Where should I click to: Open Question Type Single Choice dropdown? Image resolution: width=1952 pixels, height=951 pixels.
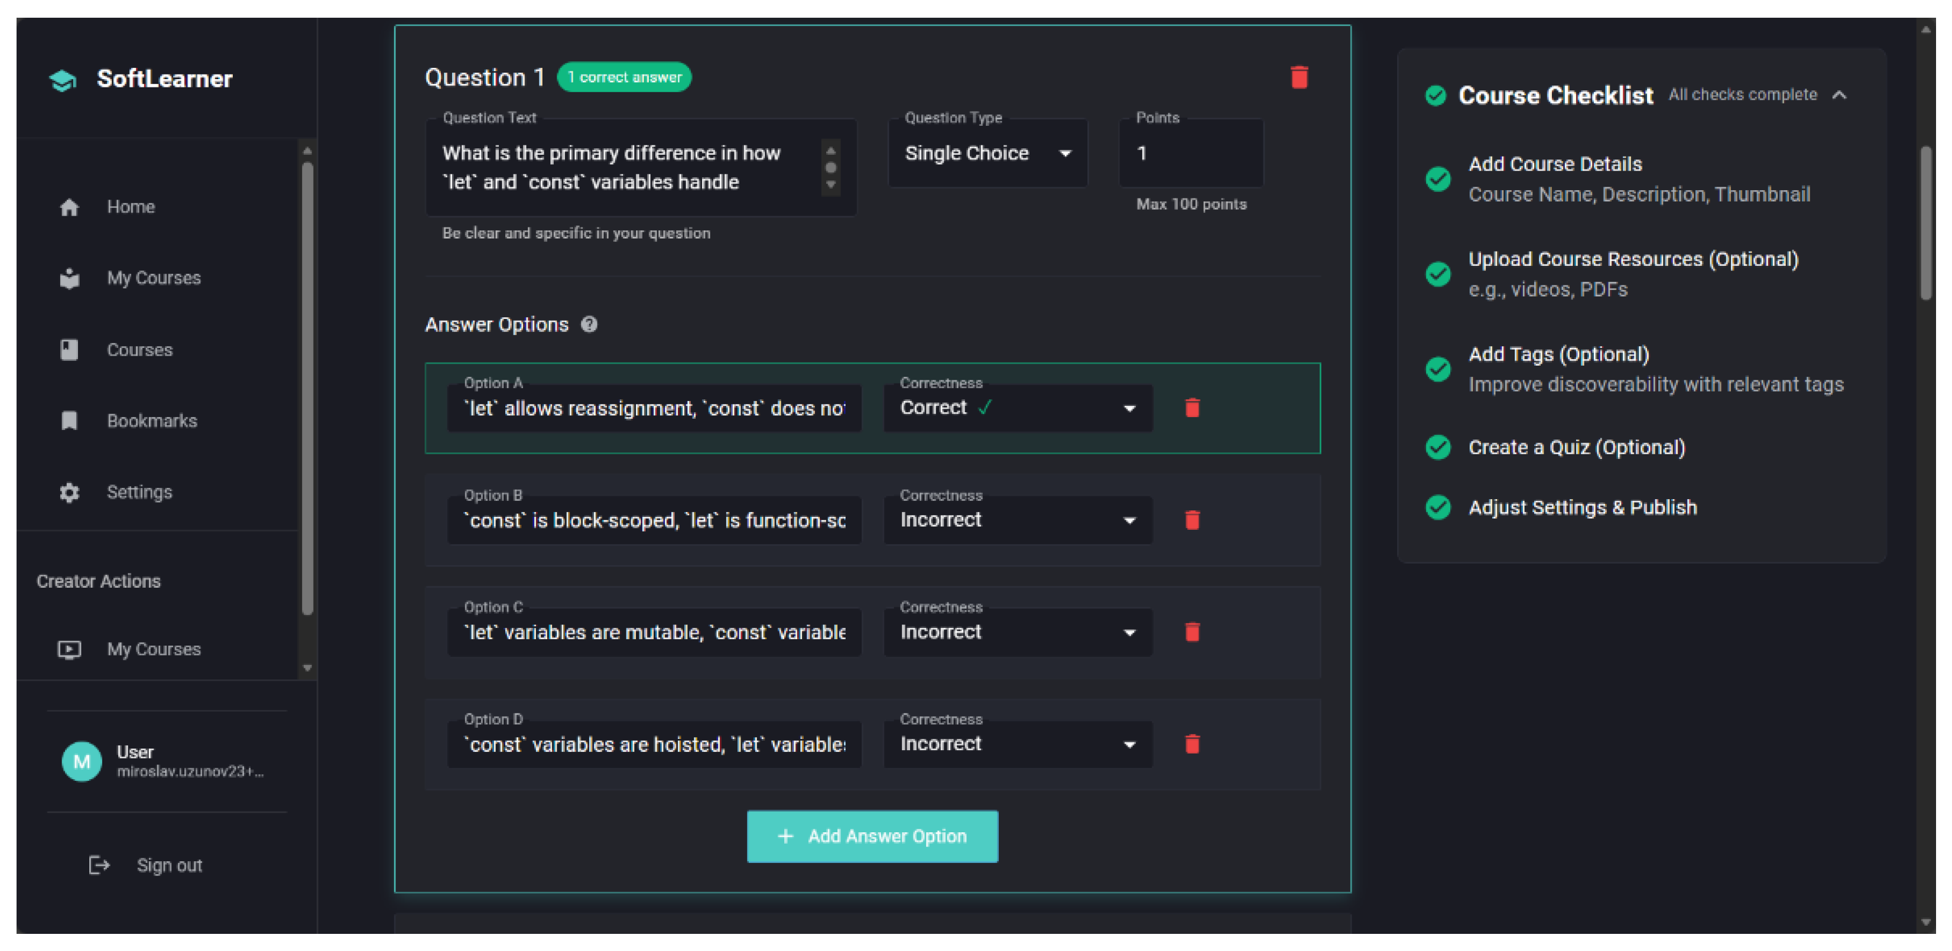pyautogui.click(x=988, y=154)
